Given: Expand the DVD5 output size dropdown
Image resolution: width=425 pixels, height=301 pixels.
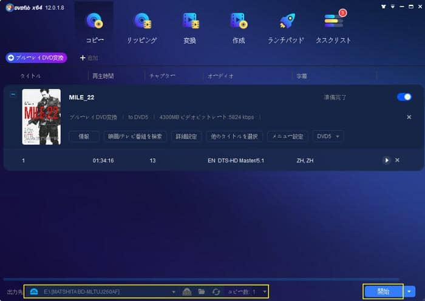Looking at the screenshot, I should tap(328, 136).
